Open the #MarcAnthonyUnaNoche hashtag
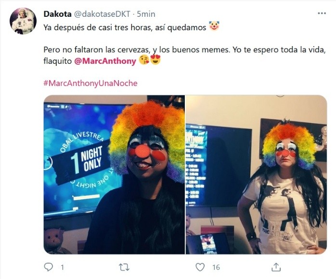Image resolution: width=336 pixels, height=279 pixels. (90, 83)
